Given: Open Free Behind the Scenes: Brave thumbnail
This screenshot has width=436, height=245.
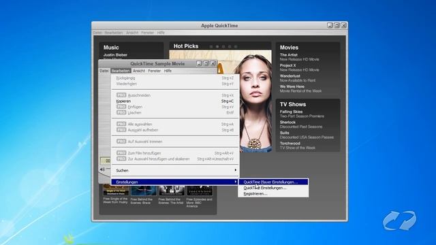Looking at the screenshot, I should pyautogui.click(x=144, y=191).
